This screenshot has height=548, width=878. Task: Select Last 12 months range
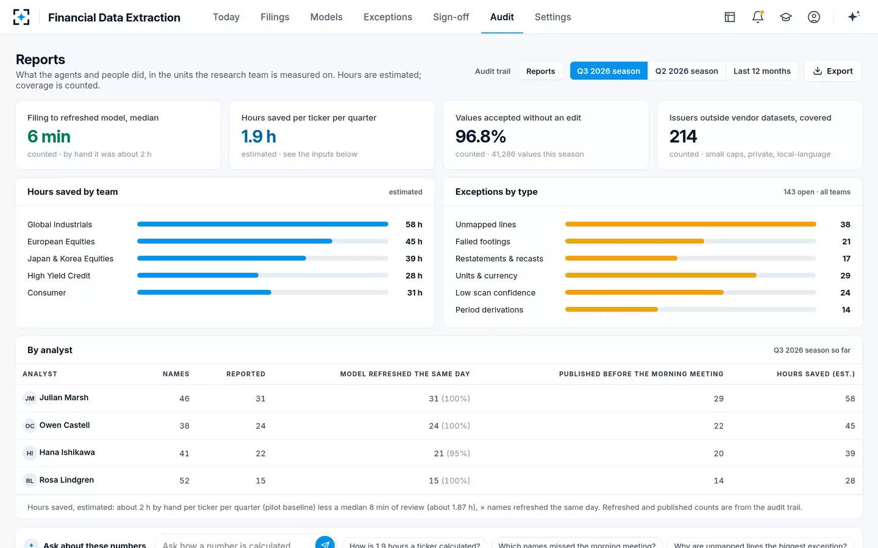(762, 71)
